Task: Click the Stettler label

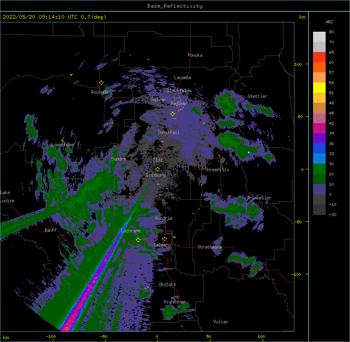Action: point(257,96)
